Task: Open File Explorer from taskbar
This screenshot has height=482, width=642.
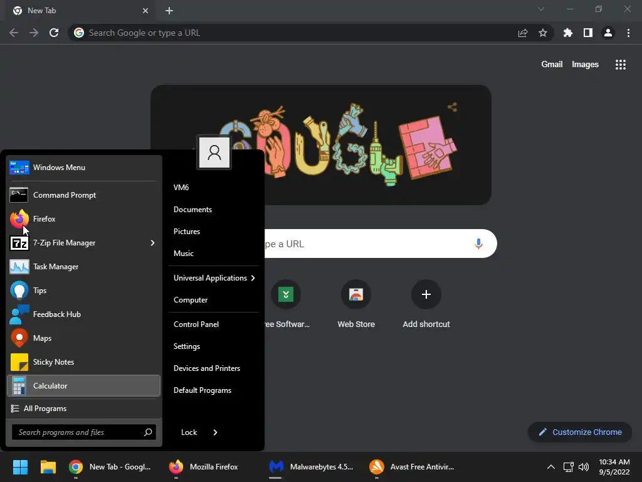Action: coord(48,467)
